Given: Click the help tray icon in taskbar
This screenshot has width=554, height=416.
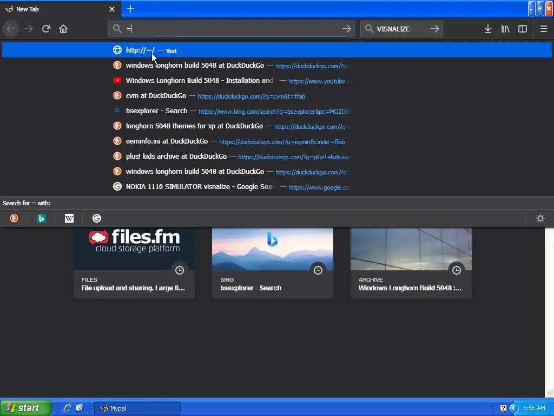Looking at the screenshot, I should point(503,408).
